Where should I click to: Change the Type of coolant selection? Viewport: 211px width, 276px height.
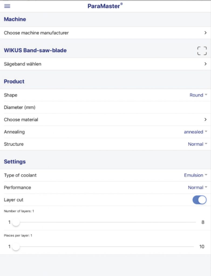195,175
